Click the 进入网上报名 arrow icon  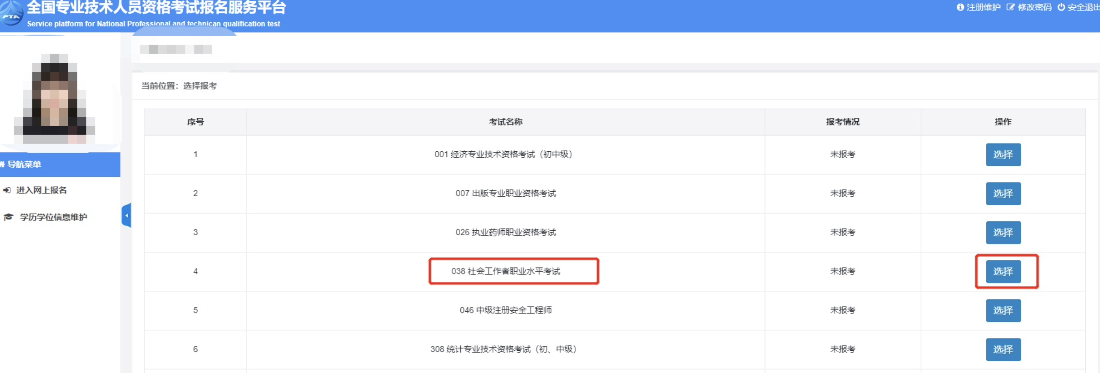coord(7,190)
